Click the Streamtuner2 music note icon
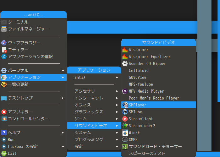The height and width of the screenshot is (157, 220). (125, 126)
